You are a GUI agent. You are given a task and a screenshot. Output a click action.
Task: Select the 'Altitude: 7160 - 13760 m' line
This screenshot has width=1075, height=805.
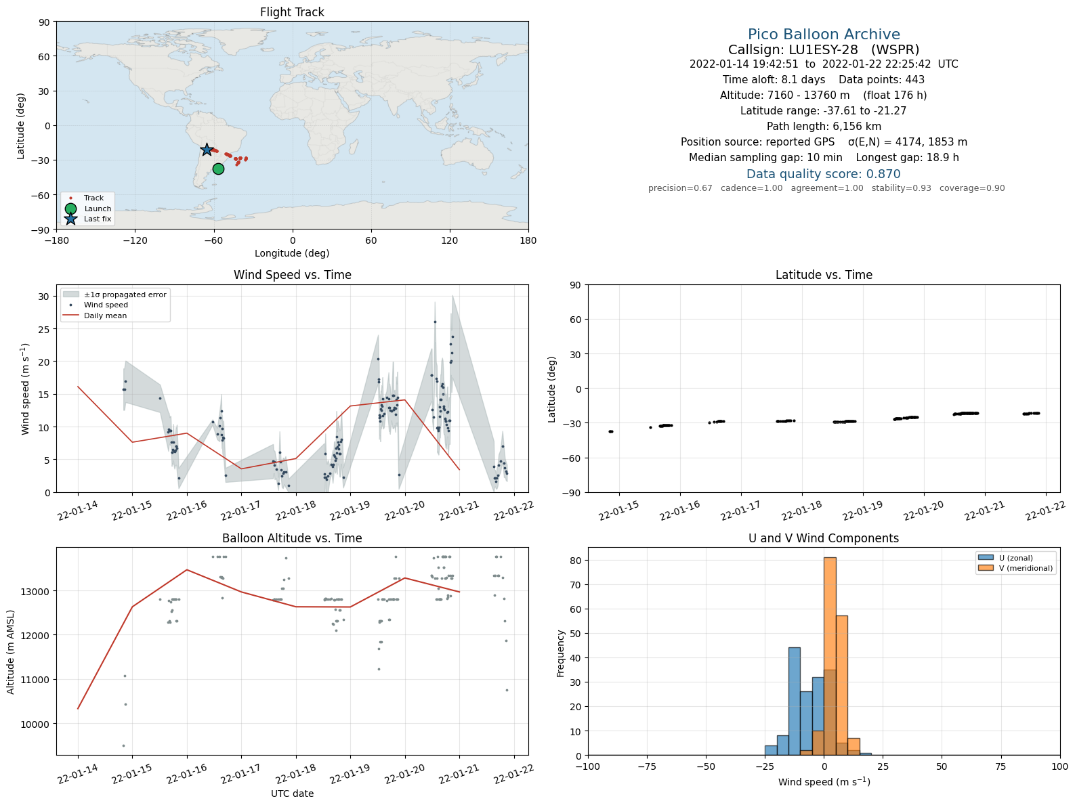click(x=824, y=95)
